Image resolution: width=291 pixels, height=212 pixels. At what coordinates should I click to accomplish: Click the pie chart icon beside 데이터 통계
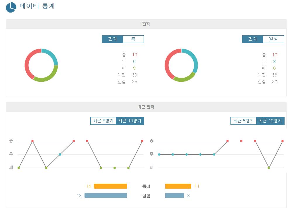11,7
